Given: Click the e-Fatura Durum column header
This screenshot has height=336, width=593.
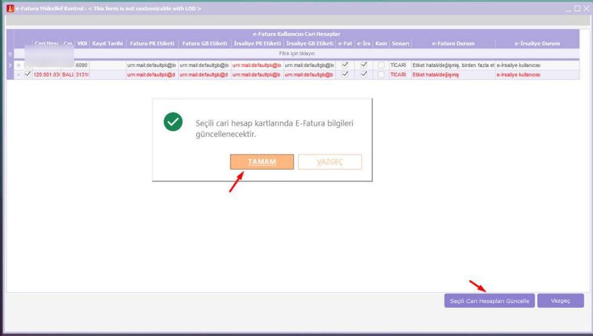Looking at the screenshot, I should pos(453,43).
